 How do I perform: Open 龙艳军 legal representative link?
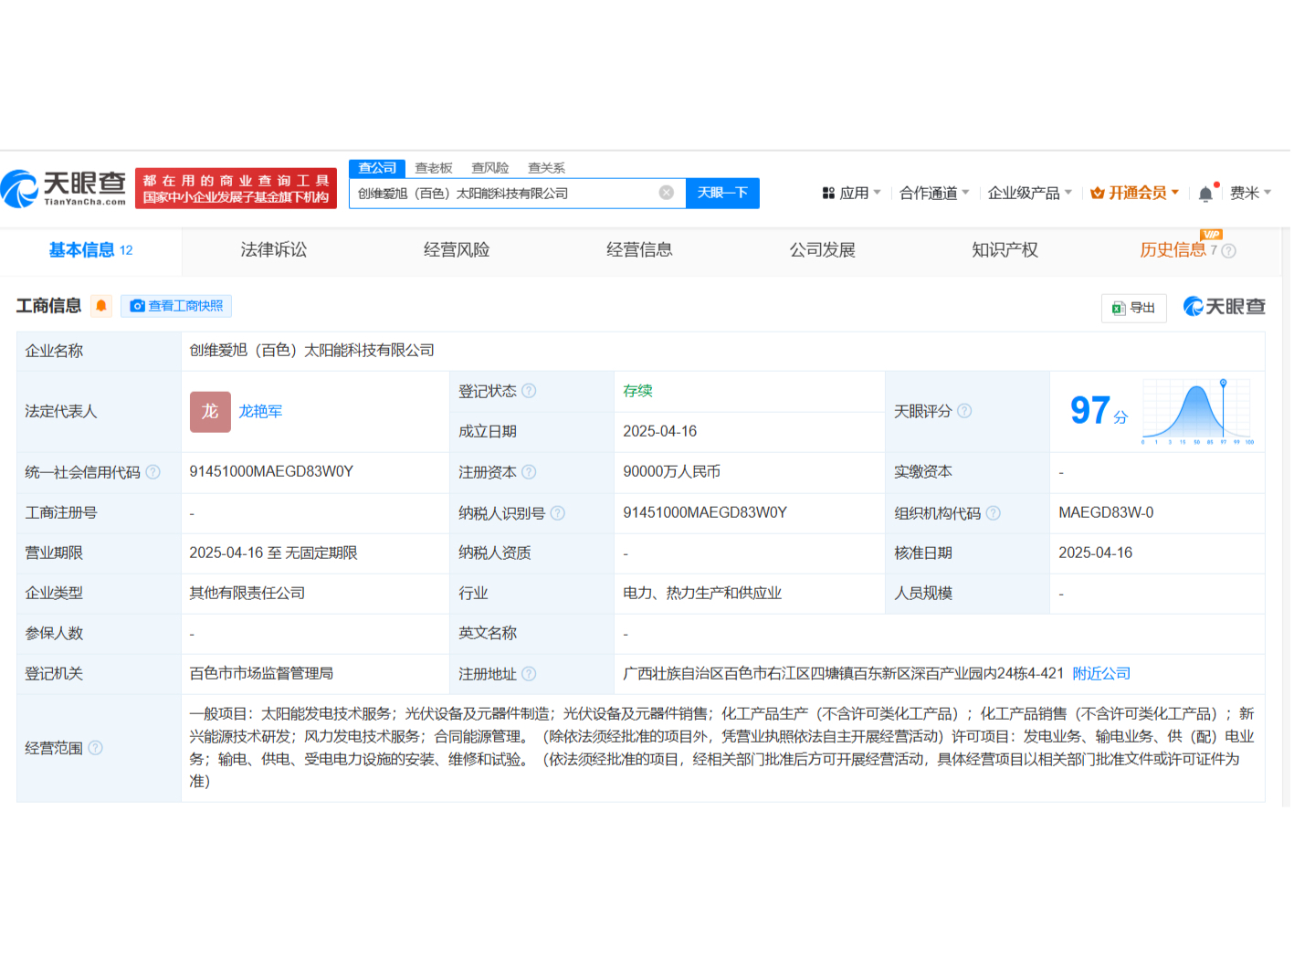260,412
